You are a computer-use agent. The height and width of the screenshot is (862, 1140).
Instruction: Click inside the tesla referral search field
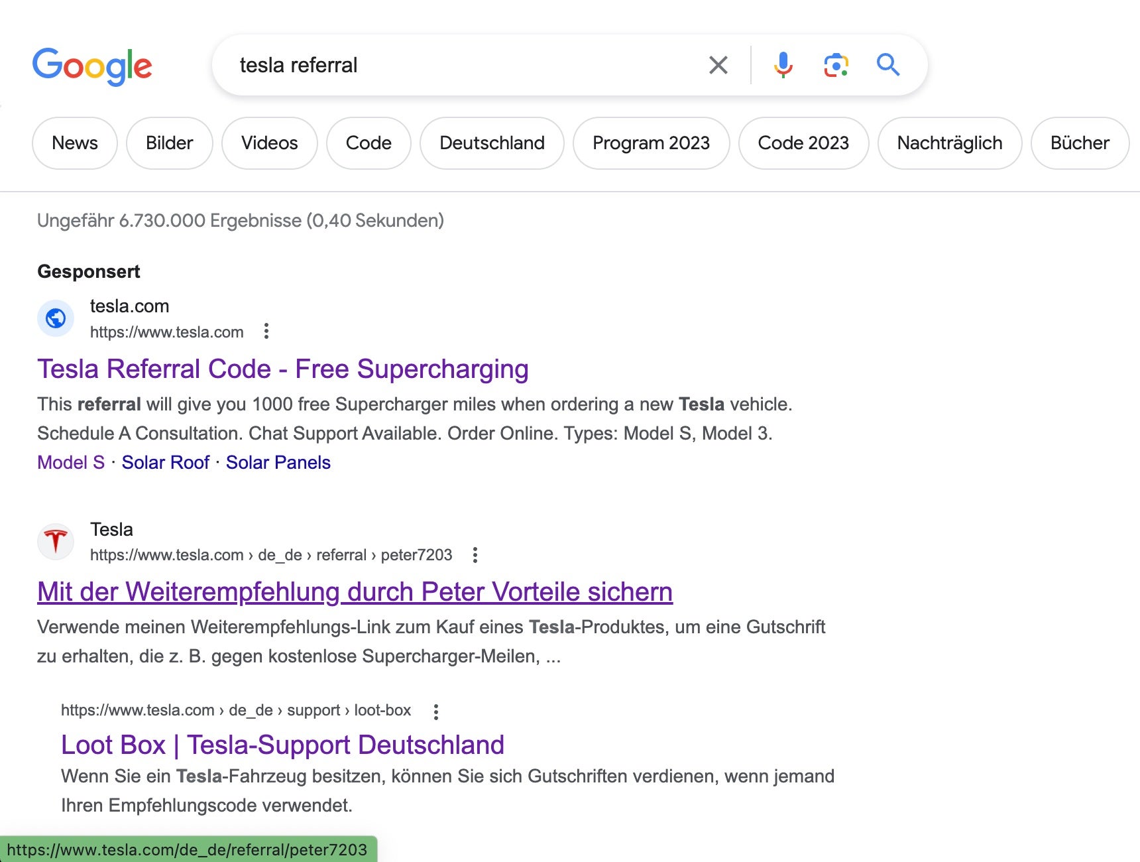pos(464,64)
